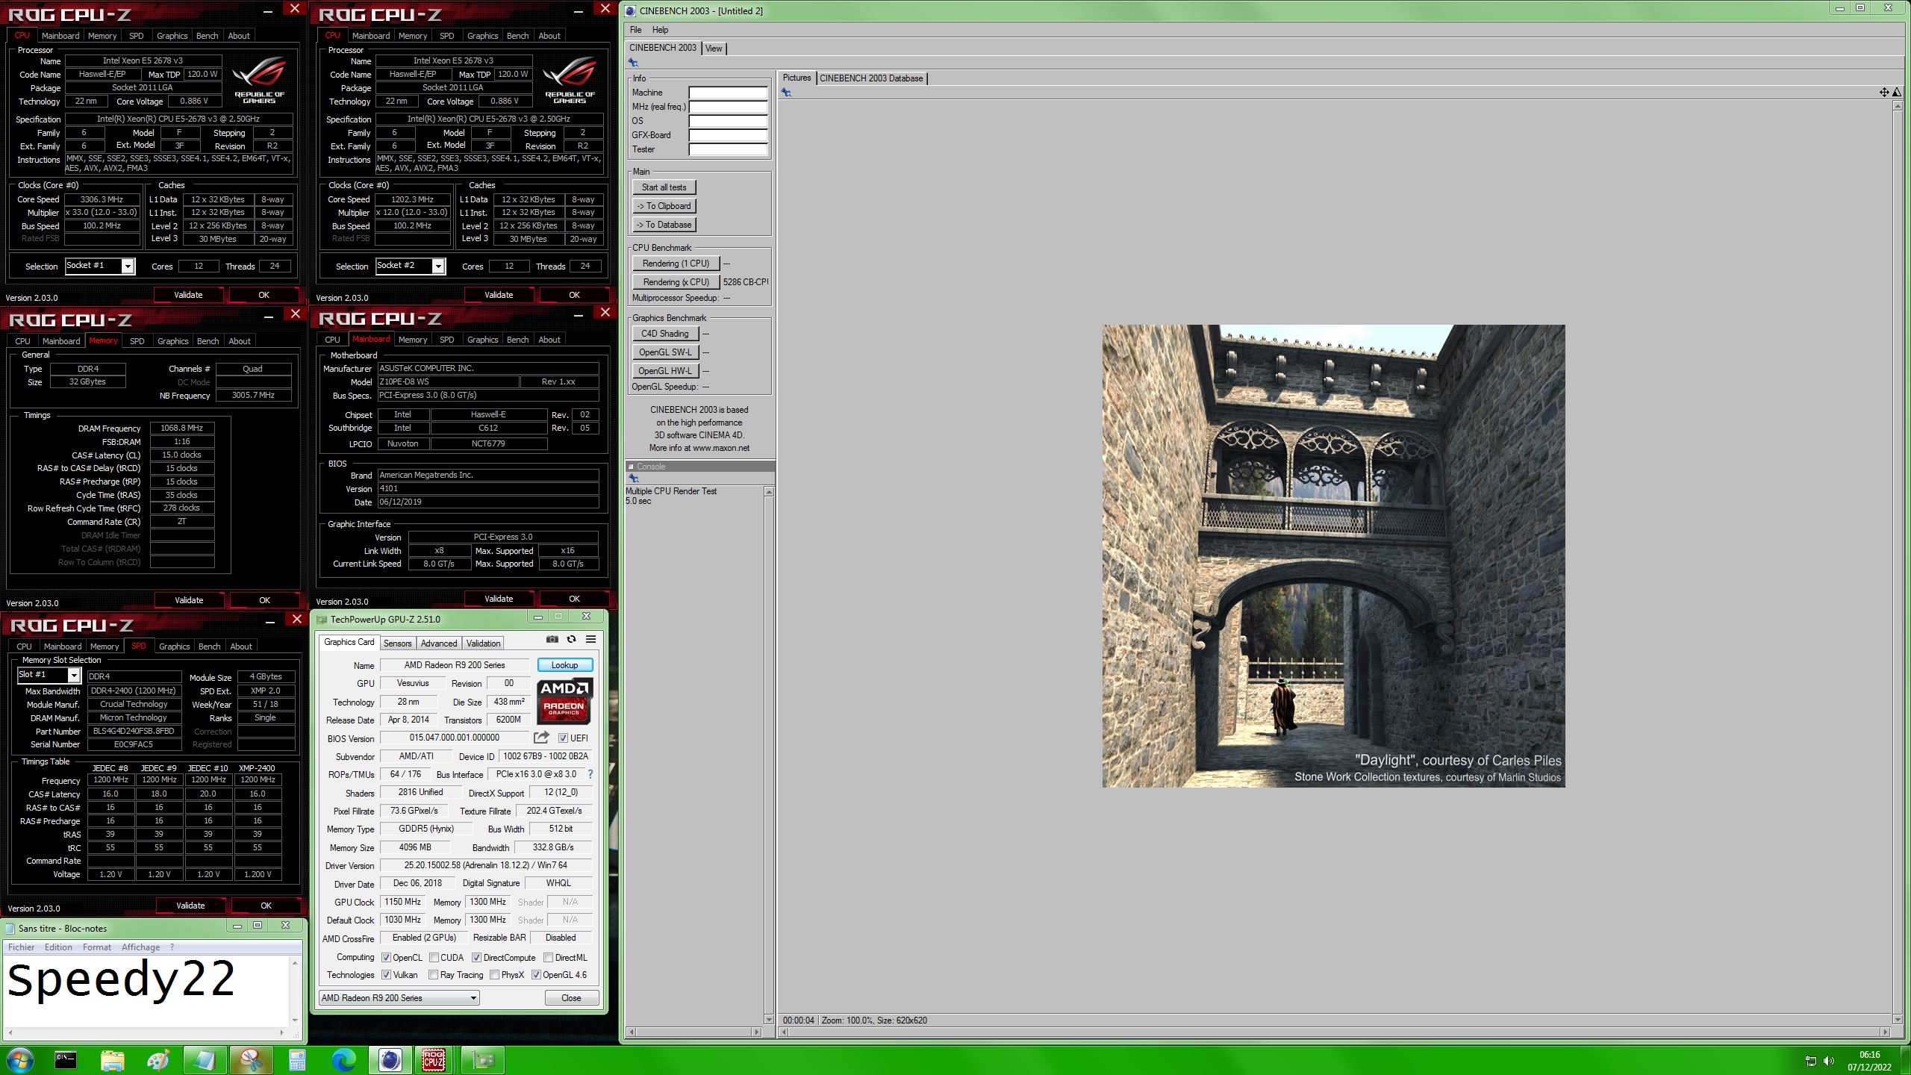This screenshot has width=1911, height=1075.
Task: Take a GPU-Z screenshot with the camera icon
Action: pos(552,639)
